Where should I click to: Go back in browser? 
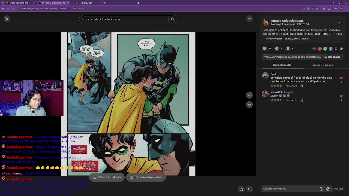pyautogui.click(x=3, y=8)
